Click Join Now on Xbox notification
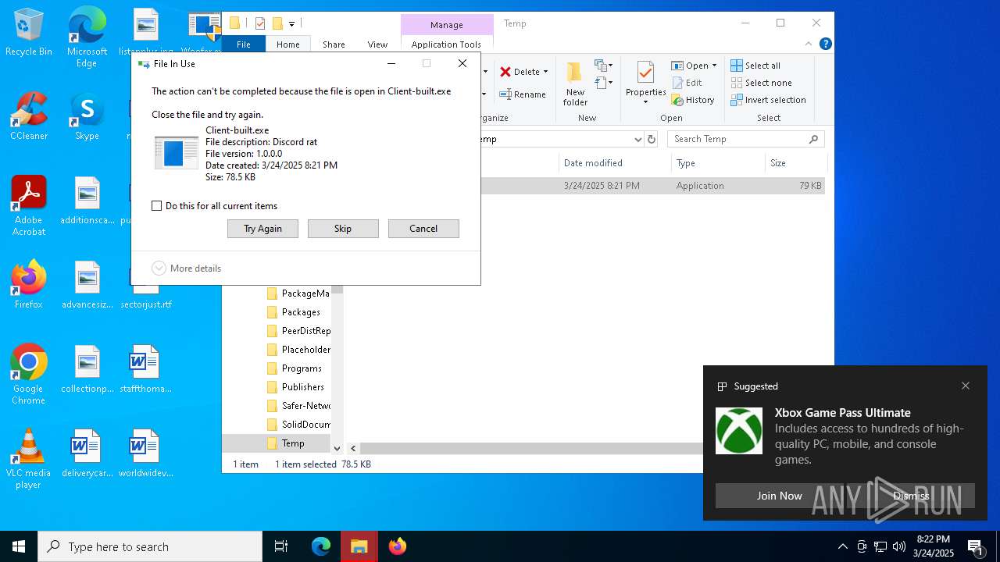The image size is (1000, 562). [779, 496]
